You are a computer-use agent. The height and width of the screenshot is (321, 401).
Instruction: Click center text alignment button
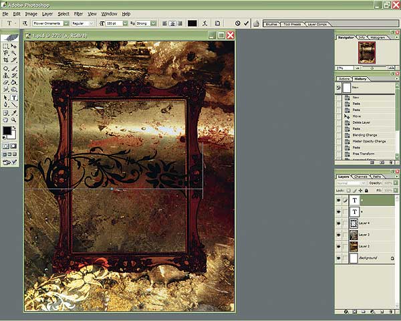172,23
